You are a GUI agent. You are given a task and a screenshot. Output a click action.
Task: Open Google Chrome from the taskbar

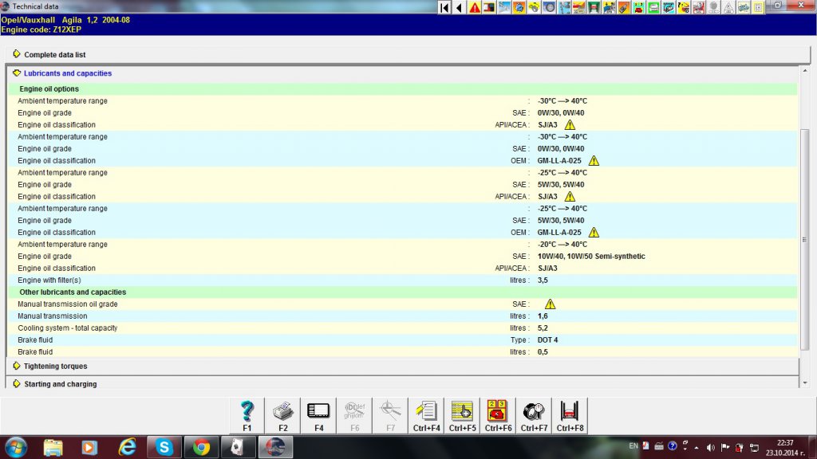201,447
